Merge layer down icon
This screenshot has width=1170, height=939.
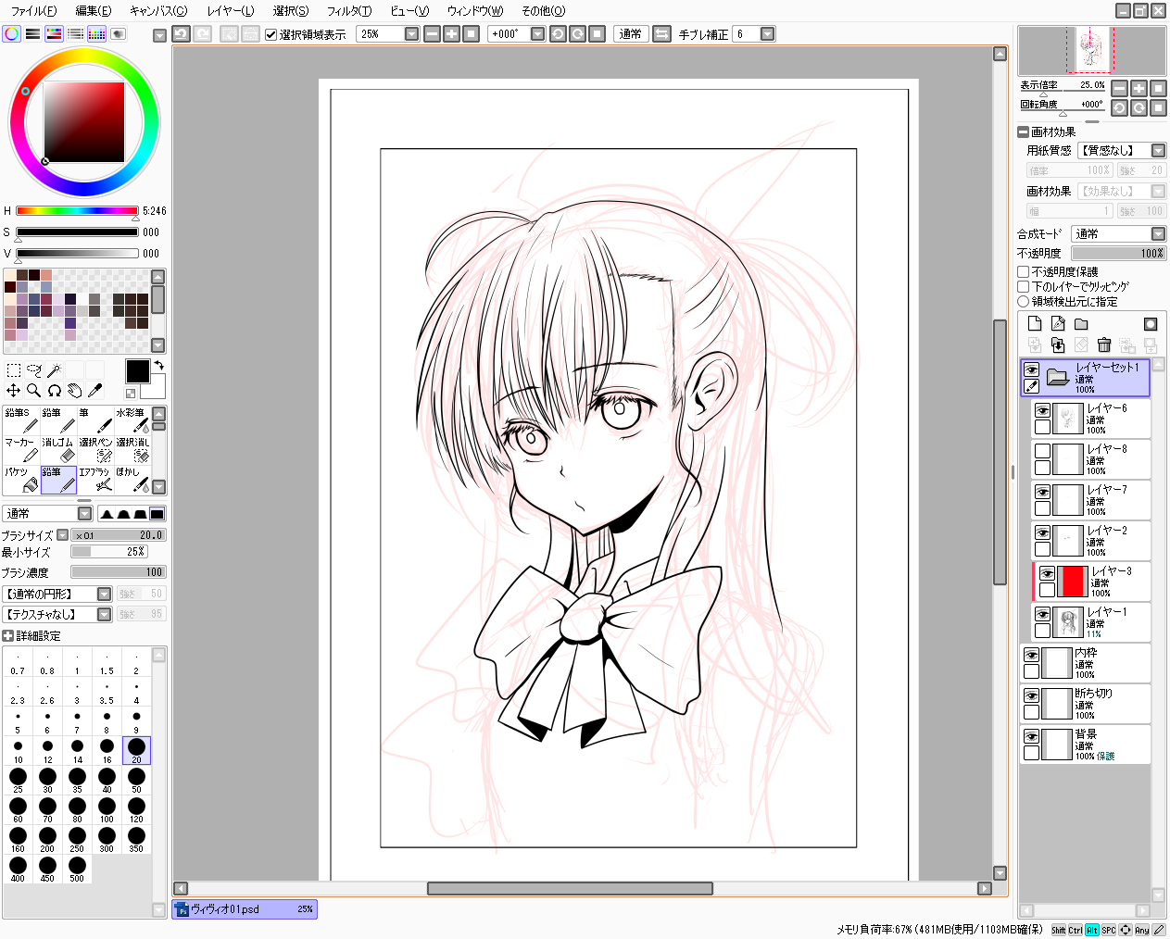pos(1058,344)
